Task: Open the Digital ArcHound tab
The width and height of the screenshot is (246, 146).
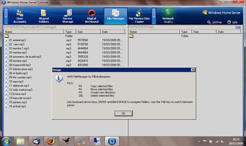Action: [x=91, y=16]
